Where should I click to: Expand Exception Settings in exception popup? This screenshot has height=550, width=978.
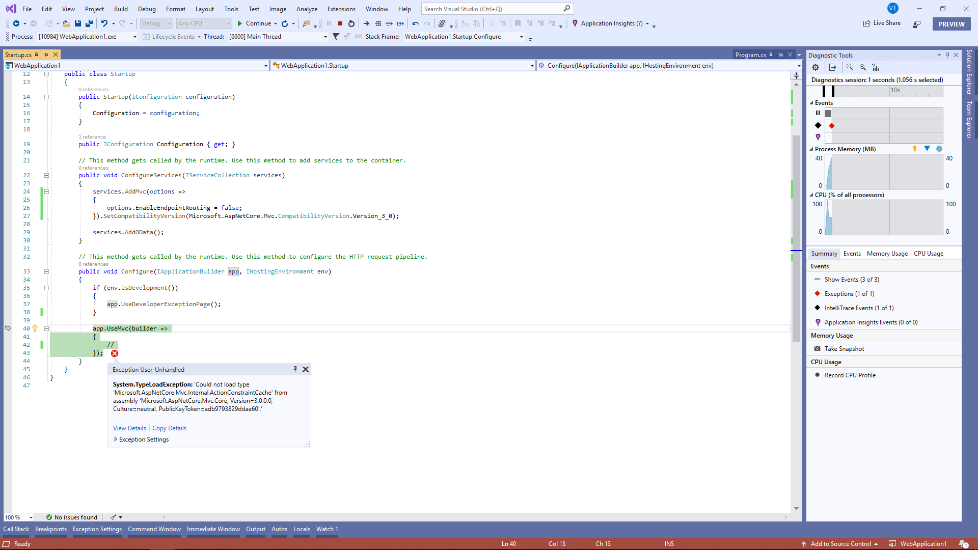[x=116, y=439]
